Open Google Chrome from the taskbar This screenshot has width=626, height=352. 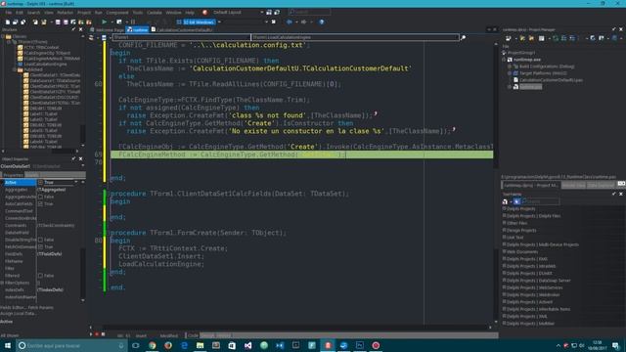point(153,345)
